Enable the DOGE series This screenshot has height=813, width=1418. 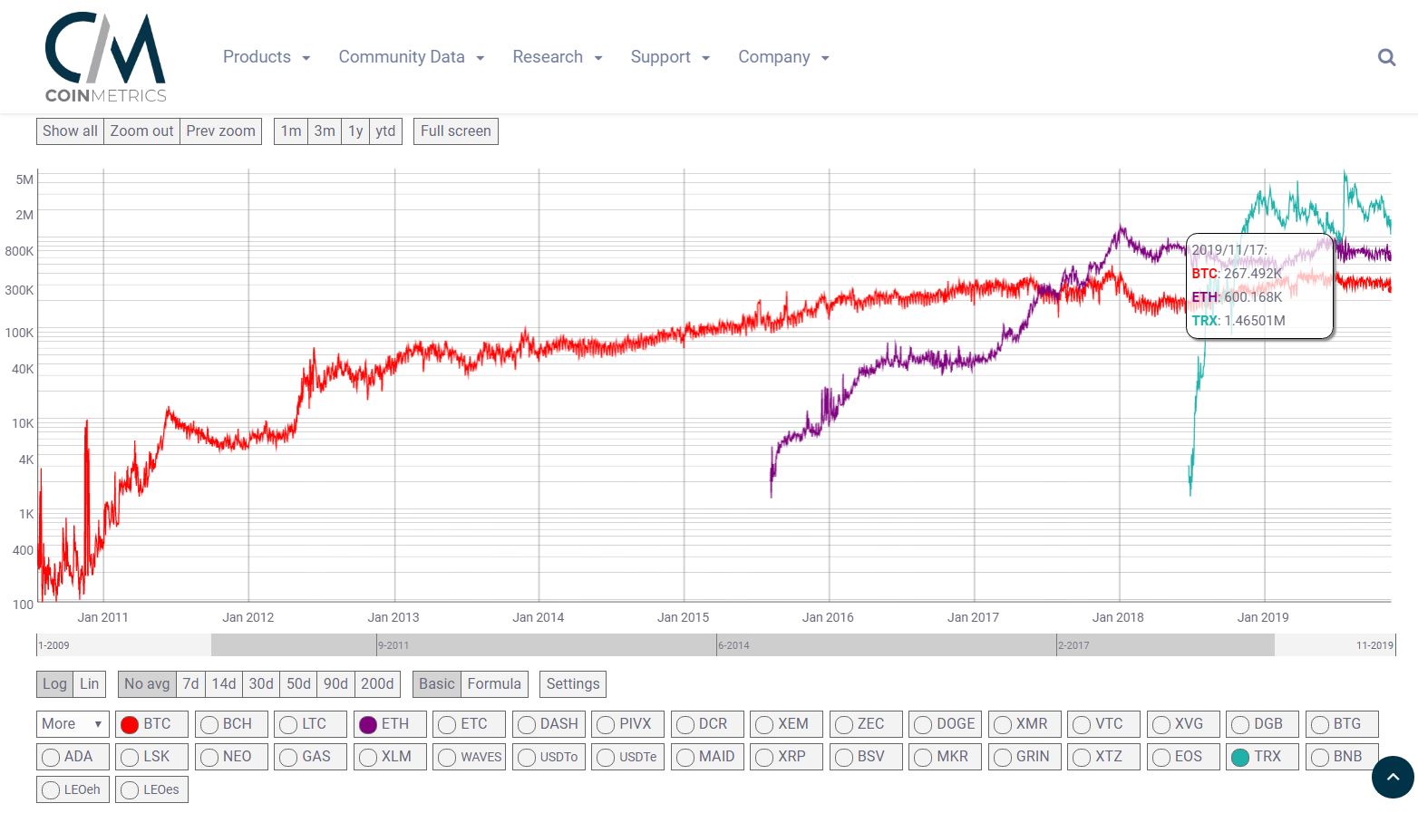[x=945, y=724]
